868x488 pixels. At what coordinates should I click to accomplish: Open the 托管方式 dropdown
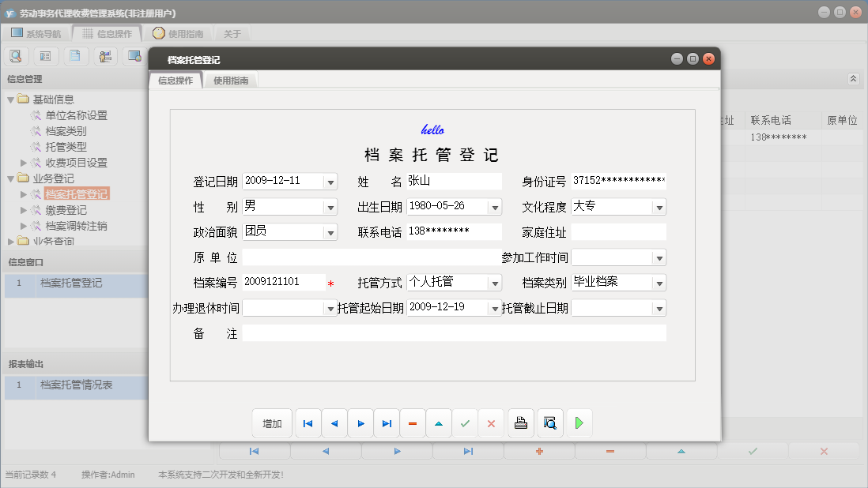click(x=496, y=282)
